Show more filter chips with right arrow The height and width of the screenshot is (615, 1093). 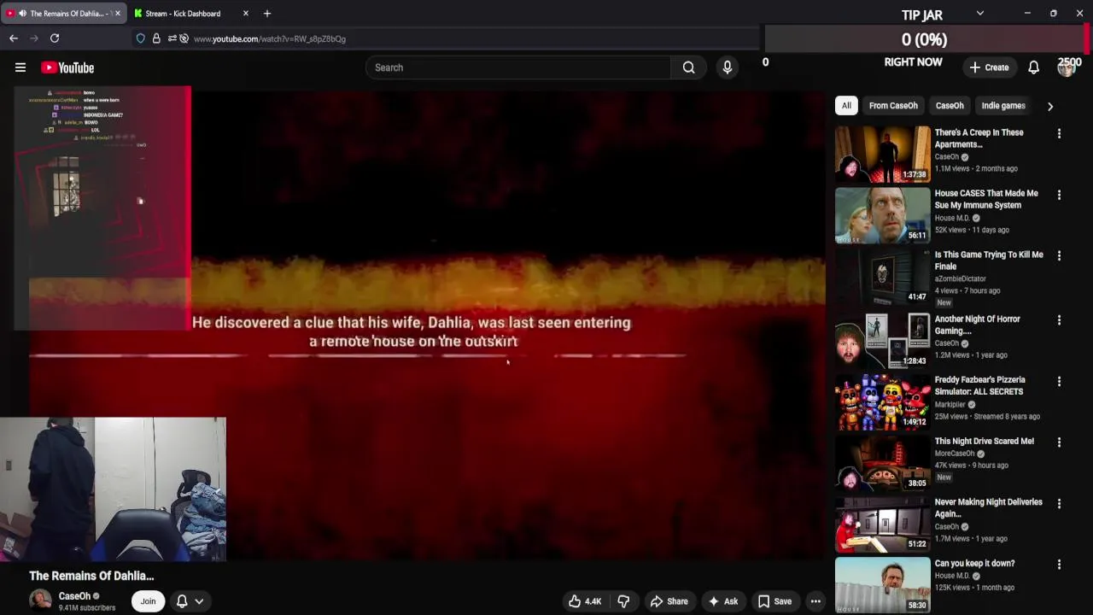click(1049, 106)
